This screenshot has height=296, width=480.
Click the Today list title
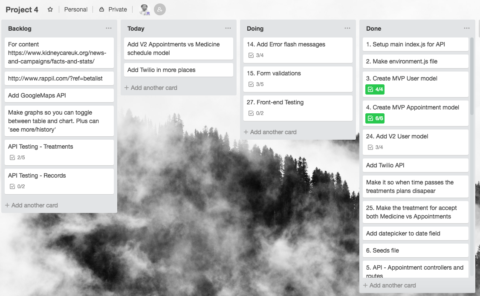pyautogui.click(x=136, y=29)
